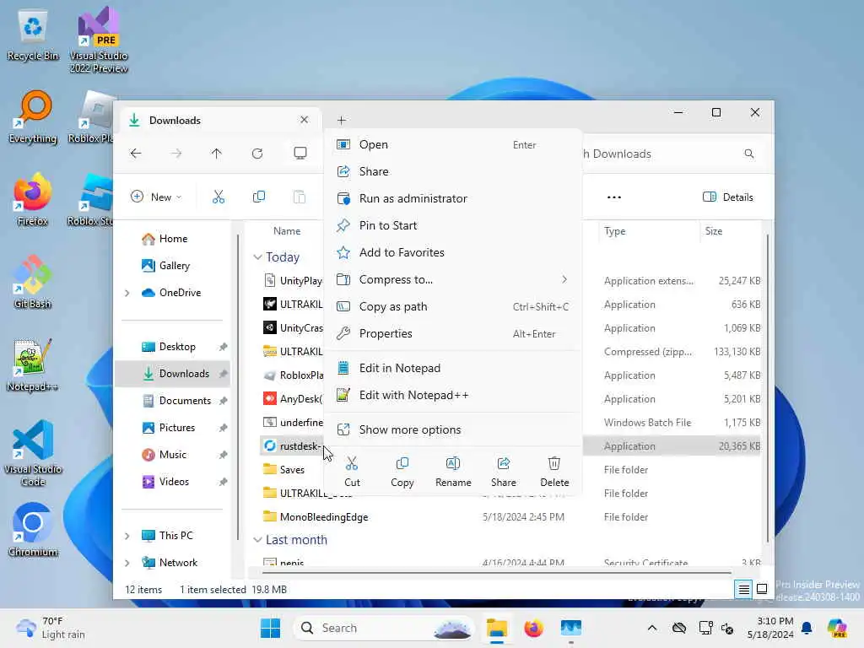This screenshot has width=864, height=648.
Task: Expand Network tree node
Action: [x=127, y=563]
